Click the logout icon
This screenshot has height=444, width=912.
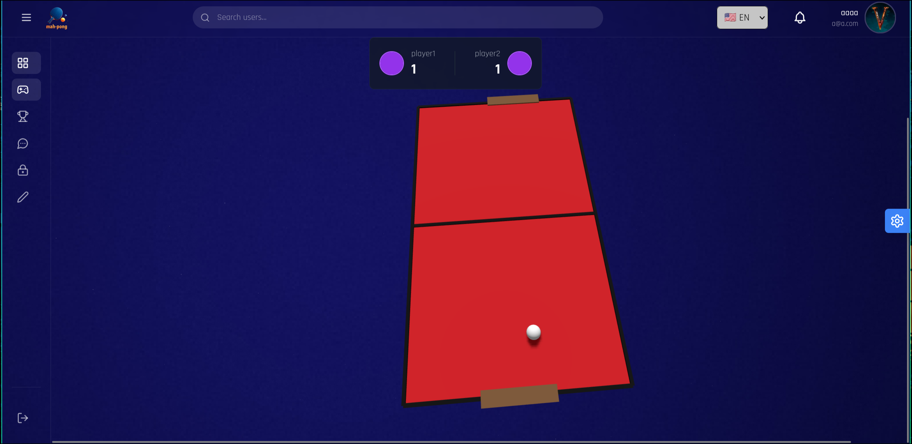(23, 418)
